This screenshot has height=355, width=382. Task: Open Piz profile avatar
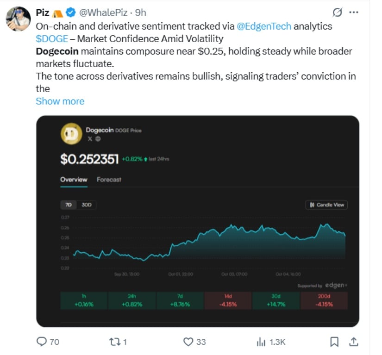pos(18,19)
